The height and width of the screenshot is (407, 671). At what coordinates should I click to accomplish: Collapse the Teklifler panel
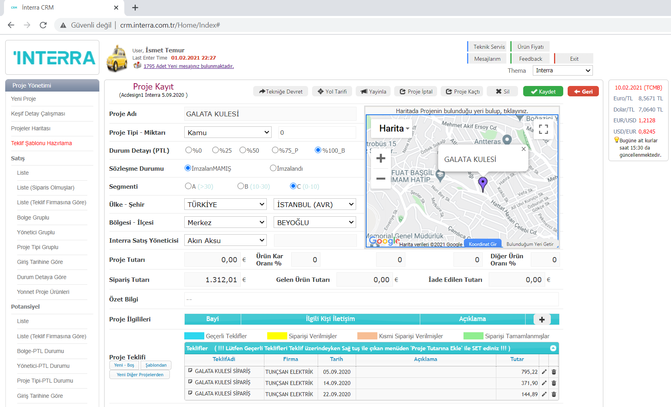click(x=553, y=348)
